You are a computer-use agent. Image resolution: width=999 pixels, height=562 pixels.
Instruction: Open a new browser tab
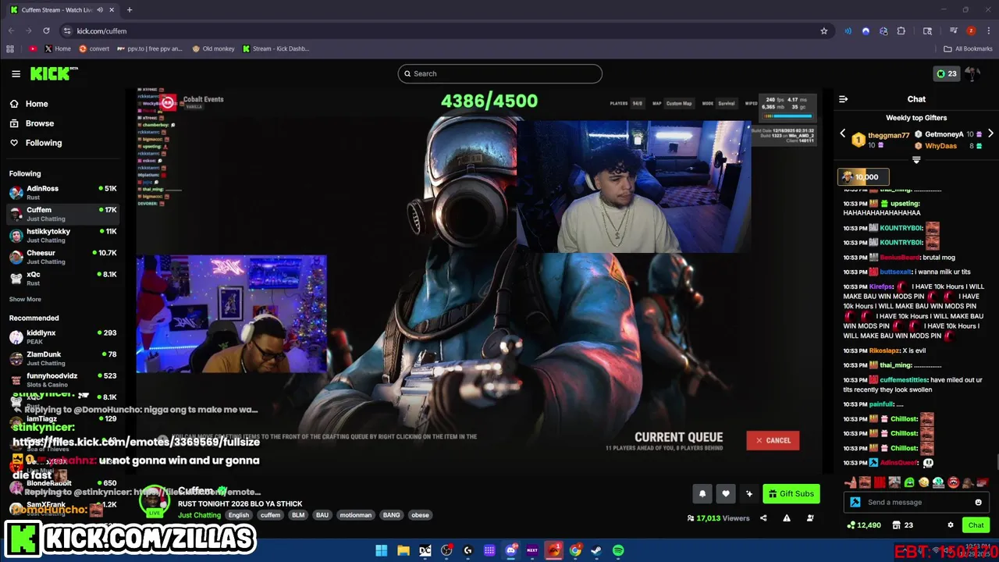(130, 9)
